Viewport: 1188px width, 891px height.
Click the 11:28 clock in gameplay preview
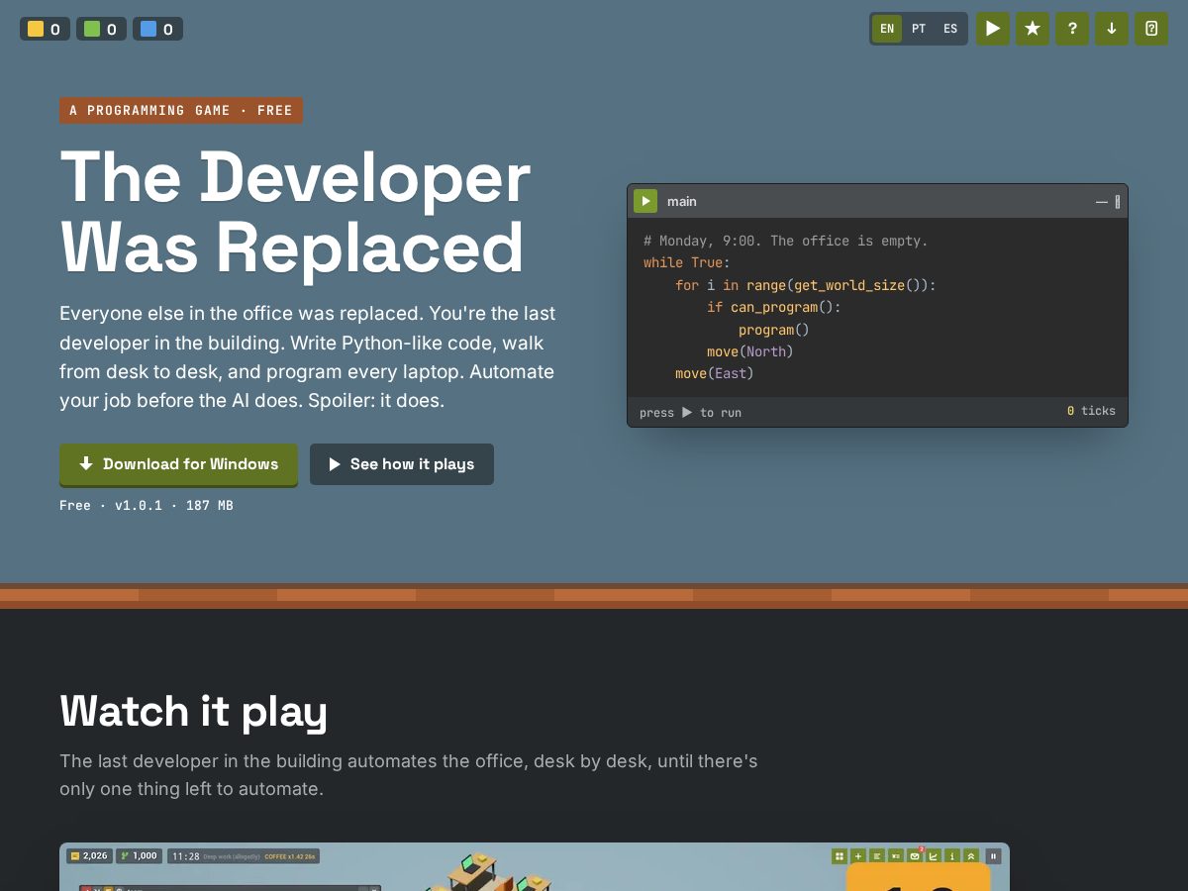(185, 856)
